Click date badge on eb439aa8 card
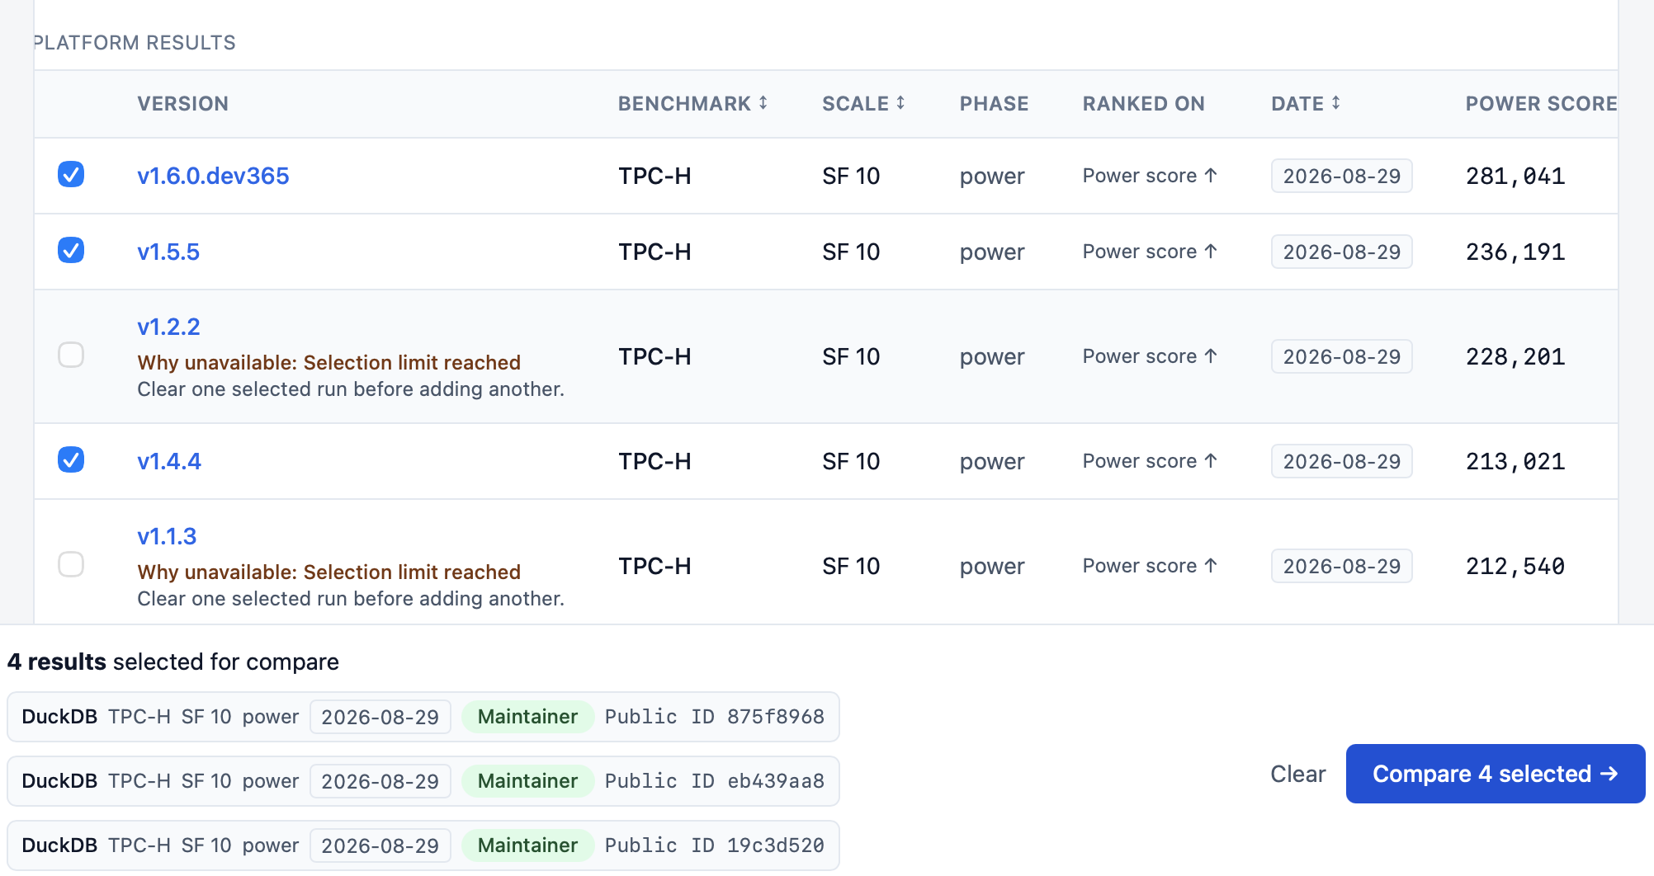Image resolution: width=1654 pixels, height=876 pixels. pos(380,781)
